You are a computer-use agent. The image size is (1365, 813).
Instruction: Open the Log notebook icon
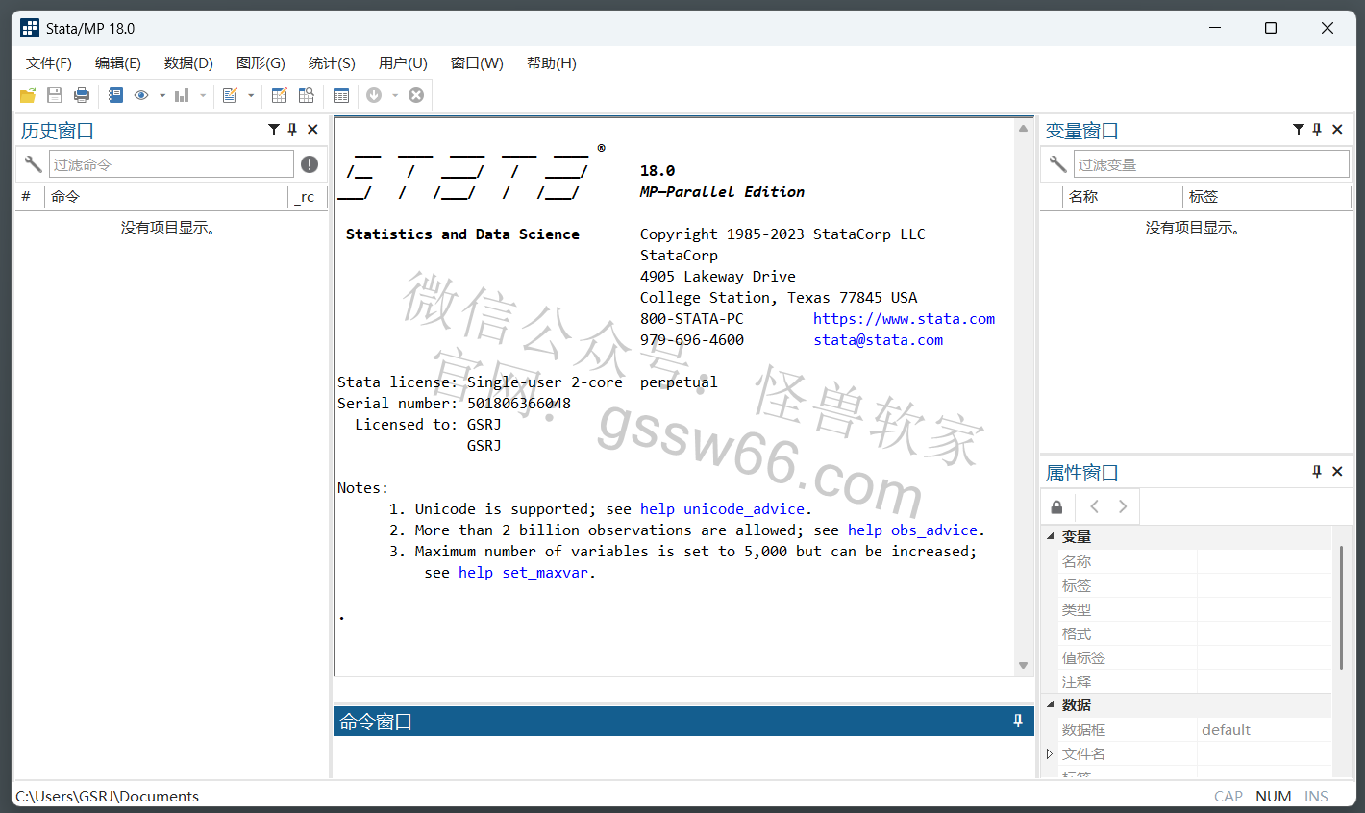(x=116, y=95)
